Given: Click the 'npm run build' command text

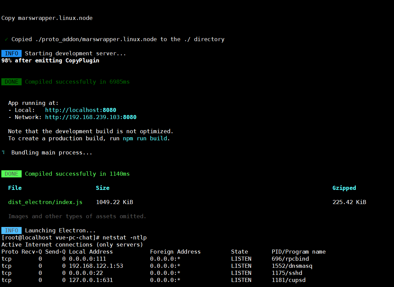Looking at the screenshot, I should pos(145,139).
